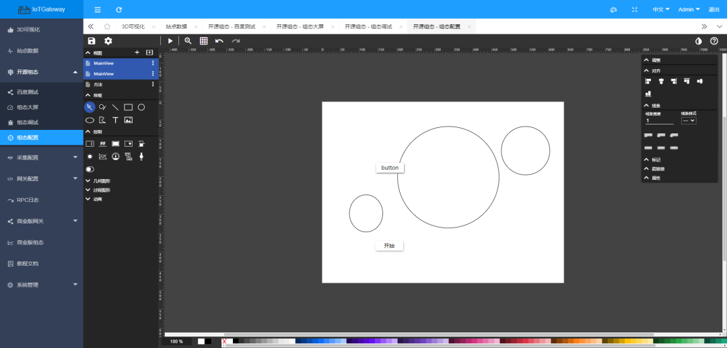Select the rectangle shape tool
The width and height of the screenshot is (727, 348).
pyautogui.click(x=128, y=107)
